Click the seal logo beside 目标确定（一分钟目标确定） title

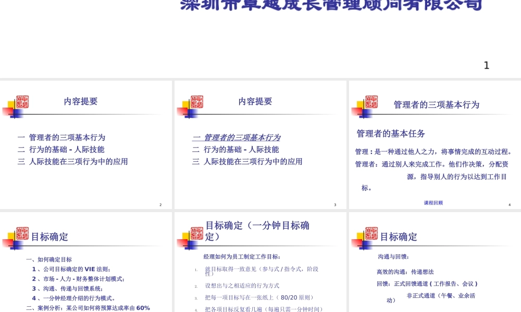pyautogui.click(x=197, y=233)
